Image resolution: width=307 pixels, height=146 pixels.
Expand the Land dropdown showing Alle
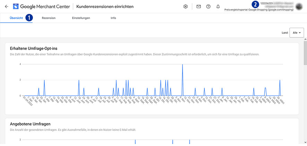pyautogui.click(x=297, y=33)
